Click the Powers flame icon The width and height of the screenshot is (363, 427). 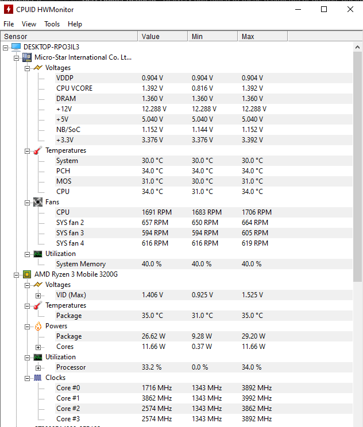click(38, 326)
